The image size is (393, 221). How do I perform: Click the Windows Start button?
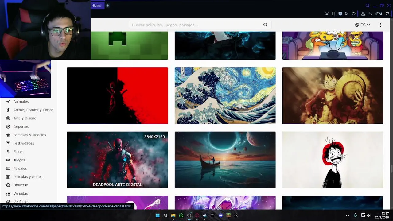click(x=158, y=215)
